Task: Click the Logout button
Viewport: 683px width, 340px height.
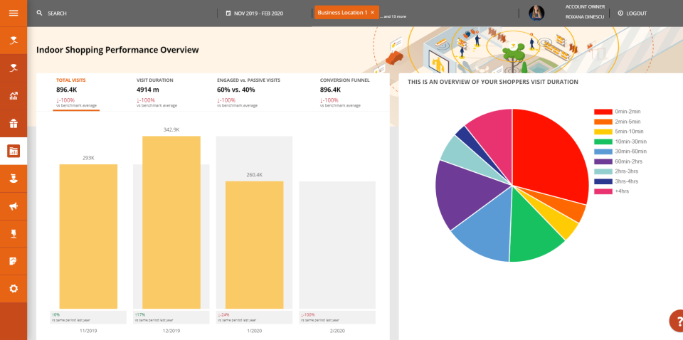Action: pyautogui.click(x=632, y=14)
